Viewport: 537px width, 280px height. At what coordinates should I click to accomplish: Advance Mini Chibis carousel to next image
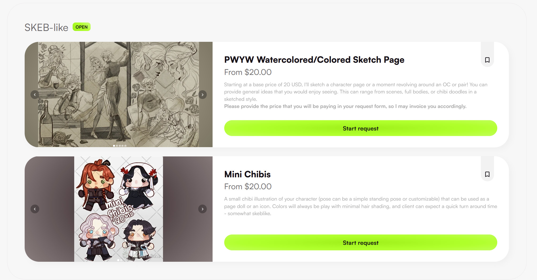(203, 209)
